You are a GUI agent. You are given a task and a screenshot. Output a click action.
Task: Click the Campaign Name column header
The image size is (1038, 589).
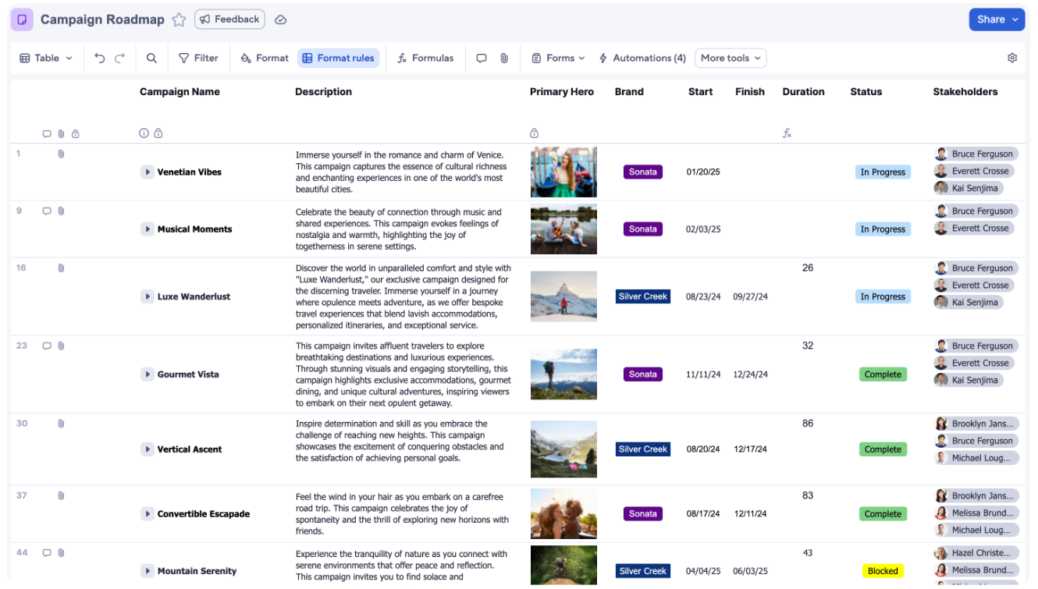(180, 91)
